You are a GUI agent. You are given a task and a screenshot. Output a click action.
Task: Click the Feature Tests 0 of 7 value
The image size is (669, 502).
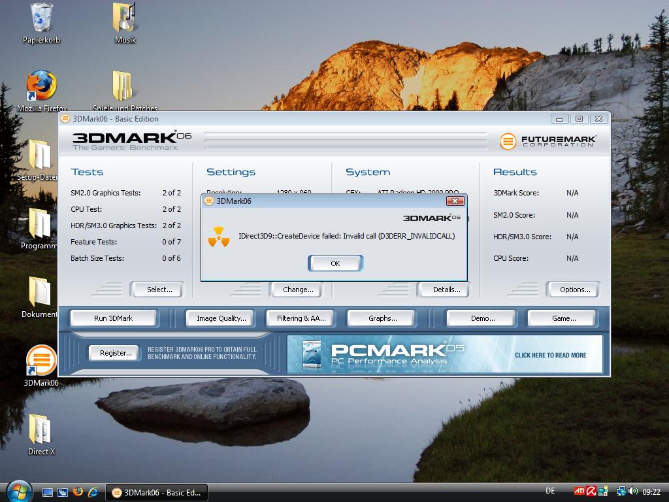[171, 242]
